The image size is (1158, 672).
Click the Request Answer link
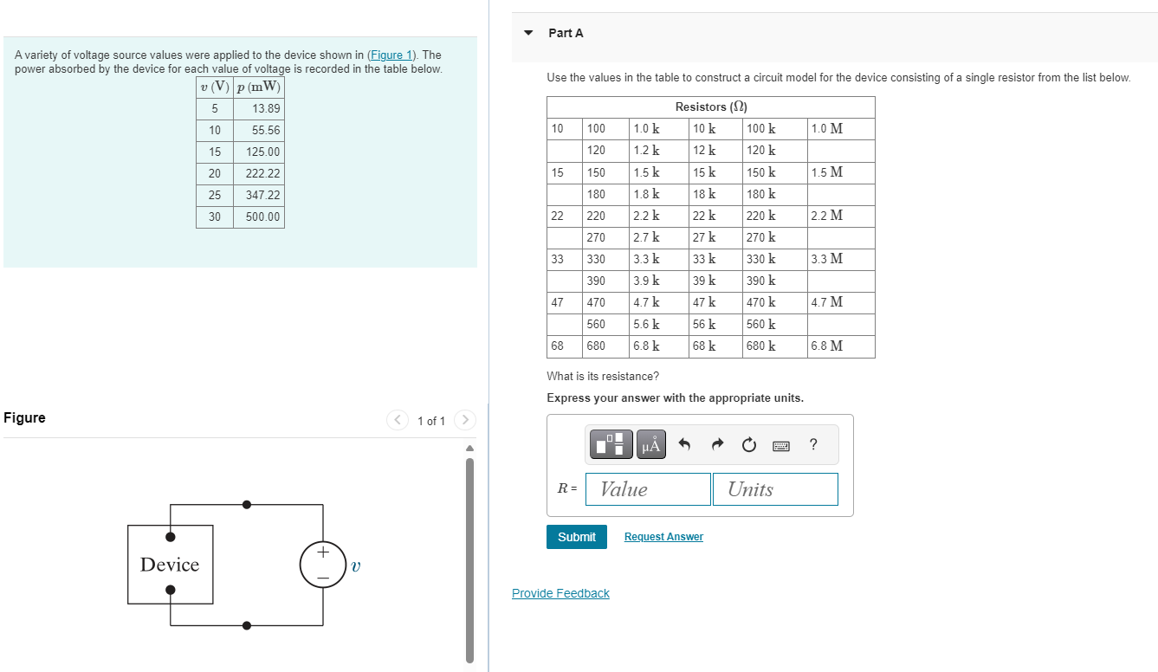point(663,536)
